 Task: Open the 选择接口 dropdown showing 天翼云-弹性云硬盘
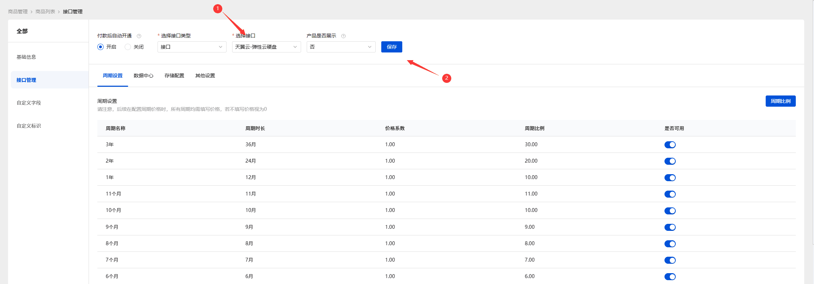266,47
